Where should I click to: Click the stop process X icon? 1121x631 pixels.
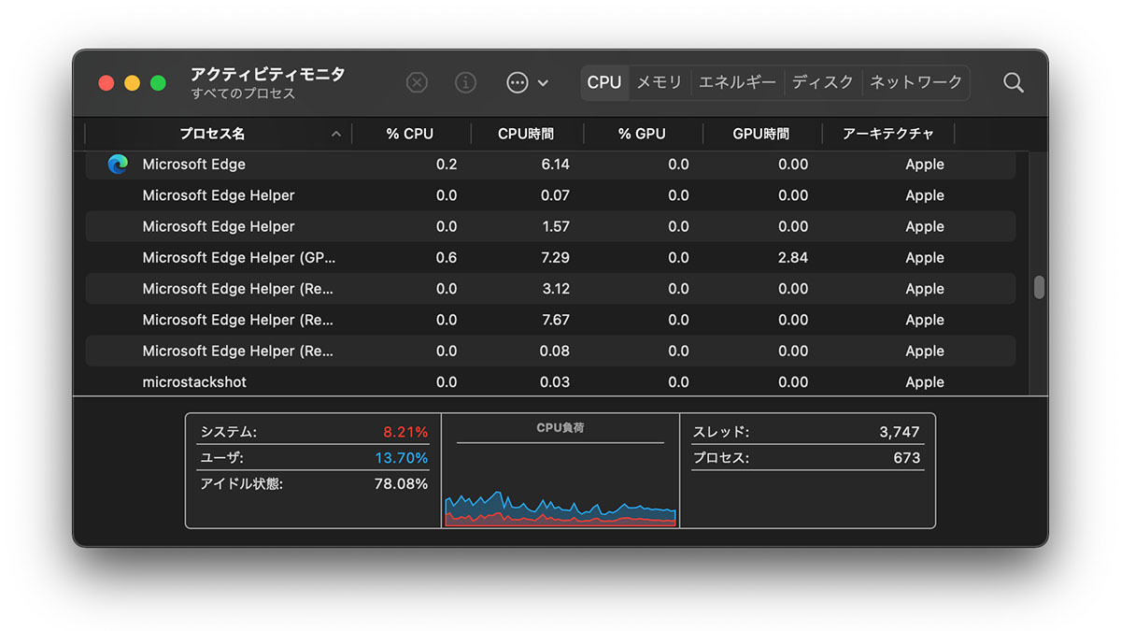[417, 82]
